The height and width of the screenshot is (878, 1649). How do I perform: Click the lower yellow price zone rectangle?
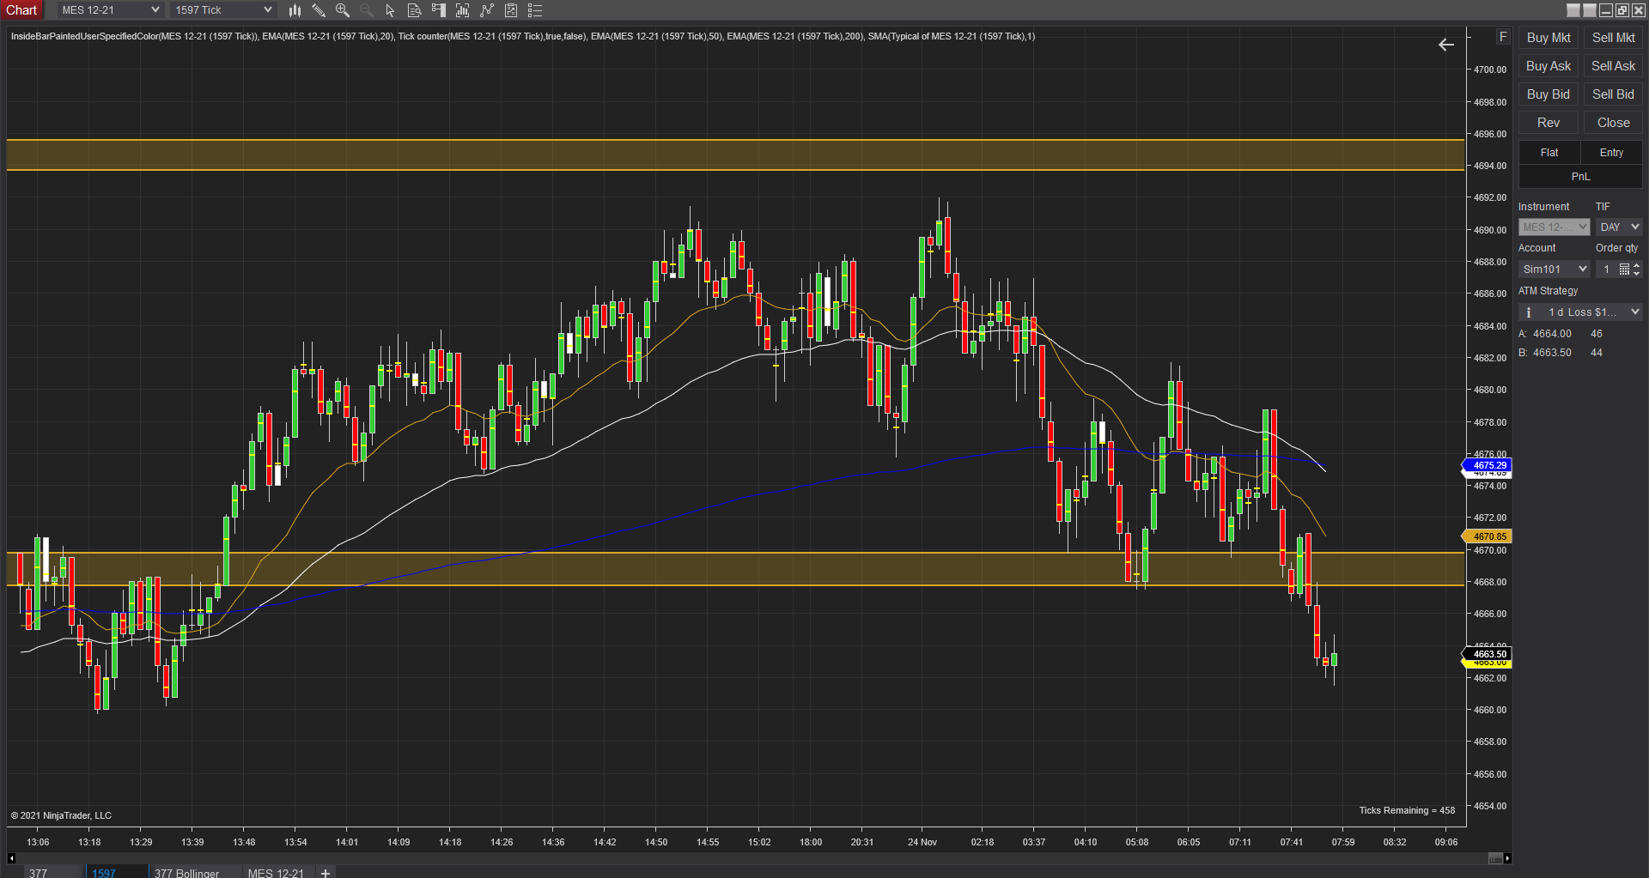(735, 568)
